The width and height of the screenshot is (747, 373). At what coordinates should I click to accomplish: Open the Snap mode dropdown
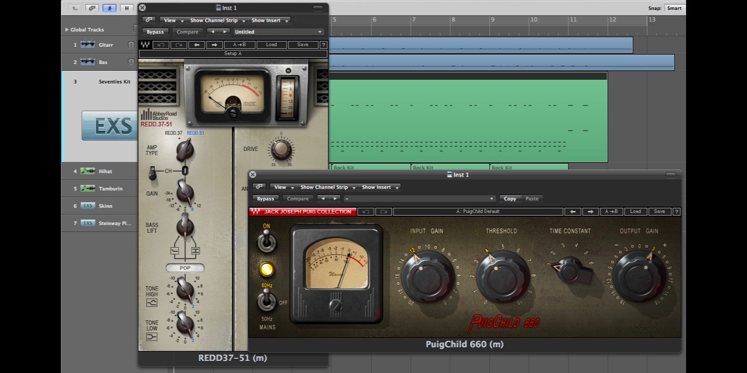click(x=674, y=8)
